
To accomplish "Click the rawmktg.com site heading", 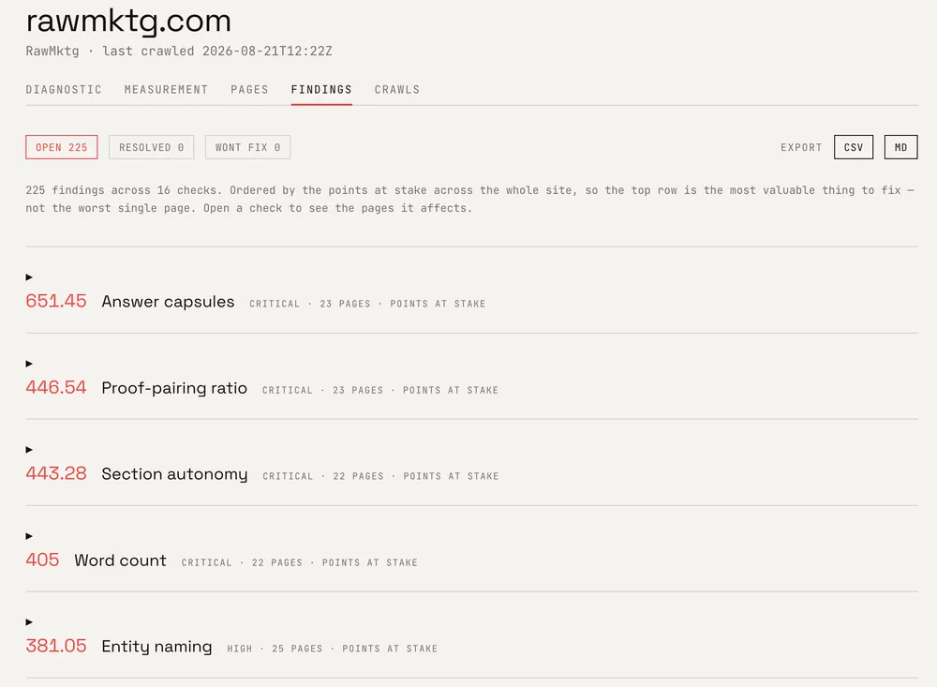I will tap(128, 22).
